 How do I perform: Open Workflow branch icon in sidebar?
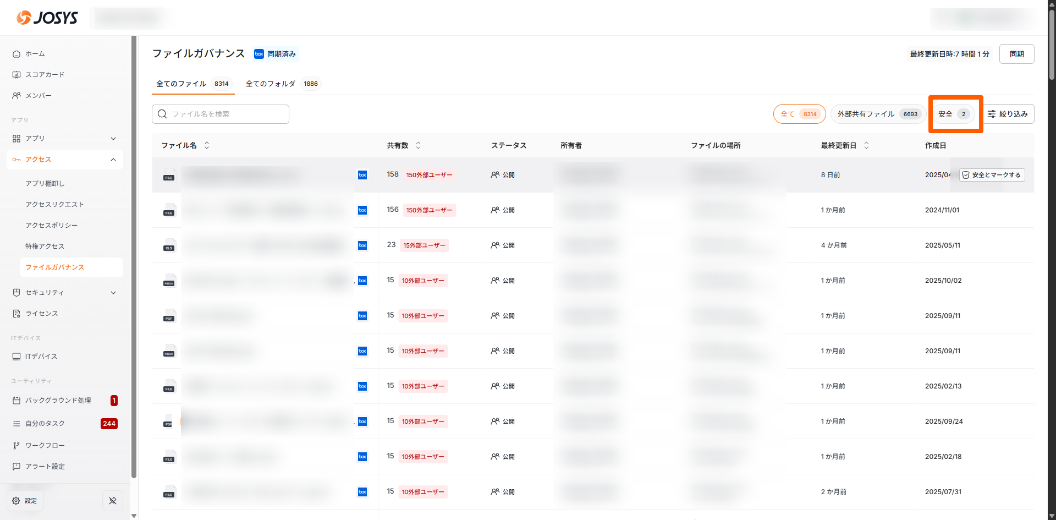16,446
